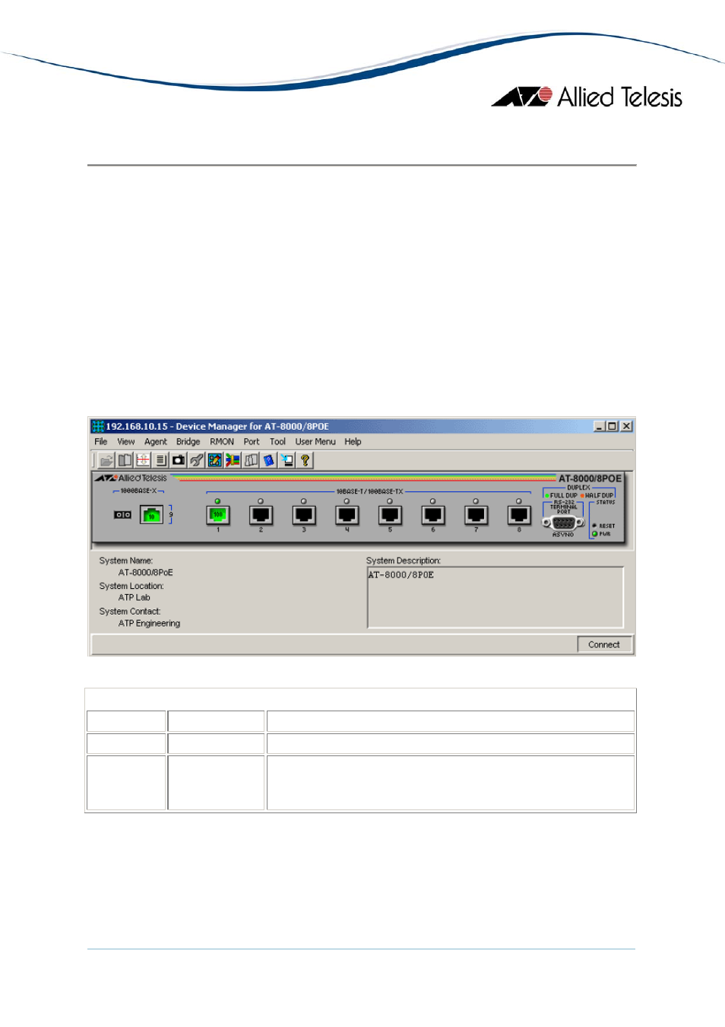Screen dimensions: 725x1027
Task: Click the AT-8000/8PoE system name value
Action: coord(146,573)
